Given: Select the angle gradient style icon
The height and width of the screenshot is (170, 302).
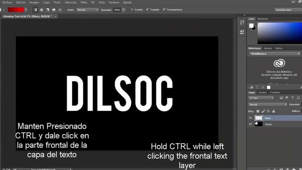Looking at the screenshot, I should (48, 9).
